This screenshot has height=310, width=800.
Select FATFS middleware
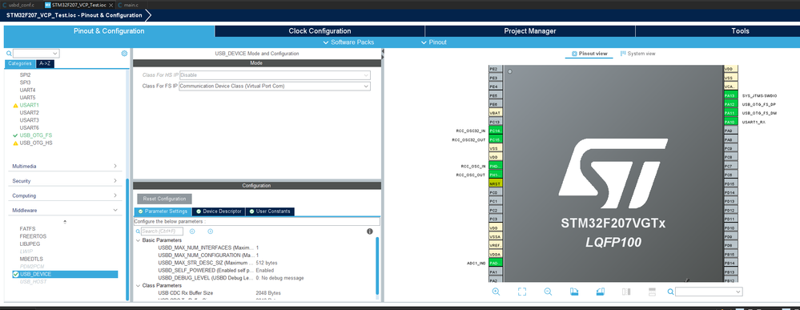[27, 229]
